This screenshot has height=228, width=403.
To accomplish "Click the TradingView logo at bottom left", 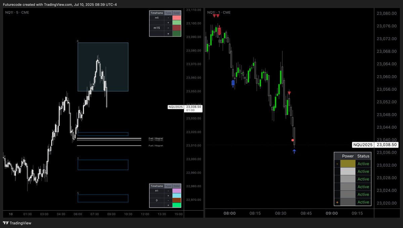I will (17, 223).
